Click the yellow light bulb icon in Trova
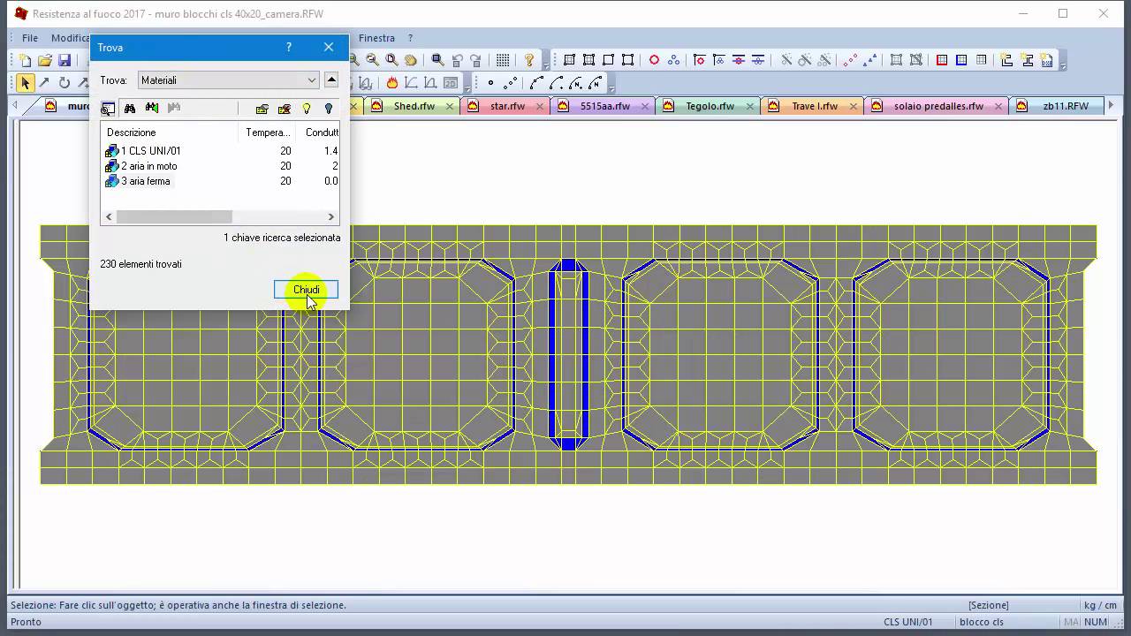This screenshot has height=636, width=1131. click(x=307, y=109)
